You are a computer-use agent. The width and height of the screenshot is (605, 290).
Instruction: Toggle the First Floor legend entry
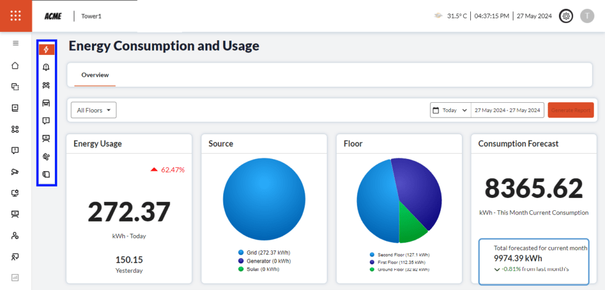[x=399, y=262]
